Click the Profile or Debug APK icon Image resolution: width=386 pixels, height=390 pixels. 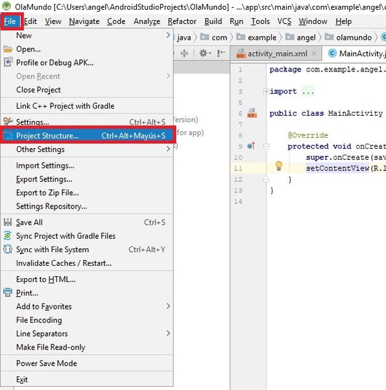tap(8, 62)
